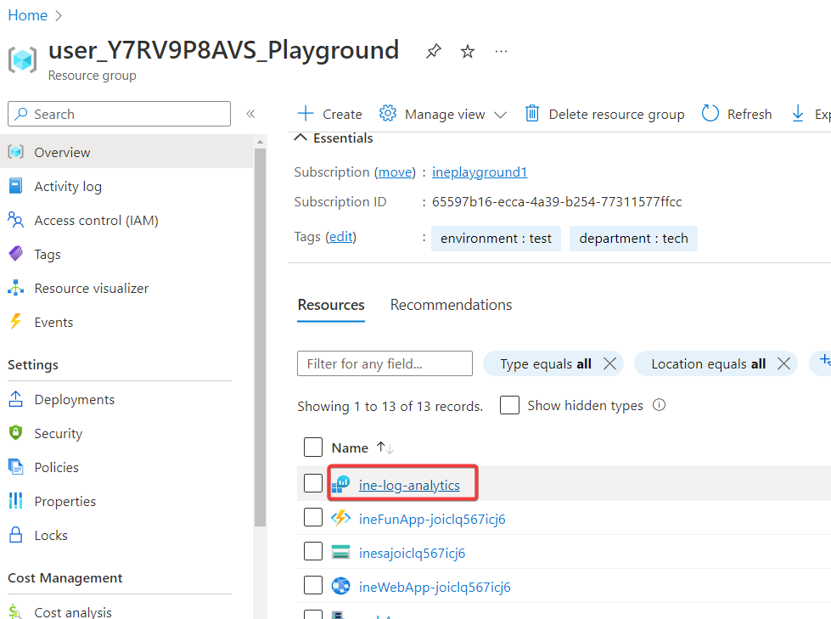Select all resources via header checkbox
Viewport: 831px width, 619px height.
pyautogui.click(x=313, y=447)
